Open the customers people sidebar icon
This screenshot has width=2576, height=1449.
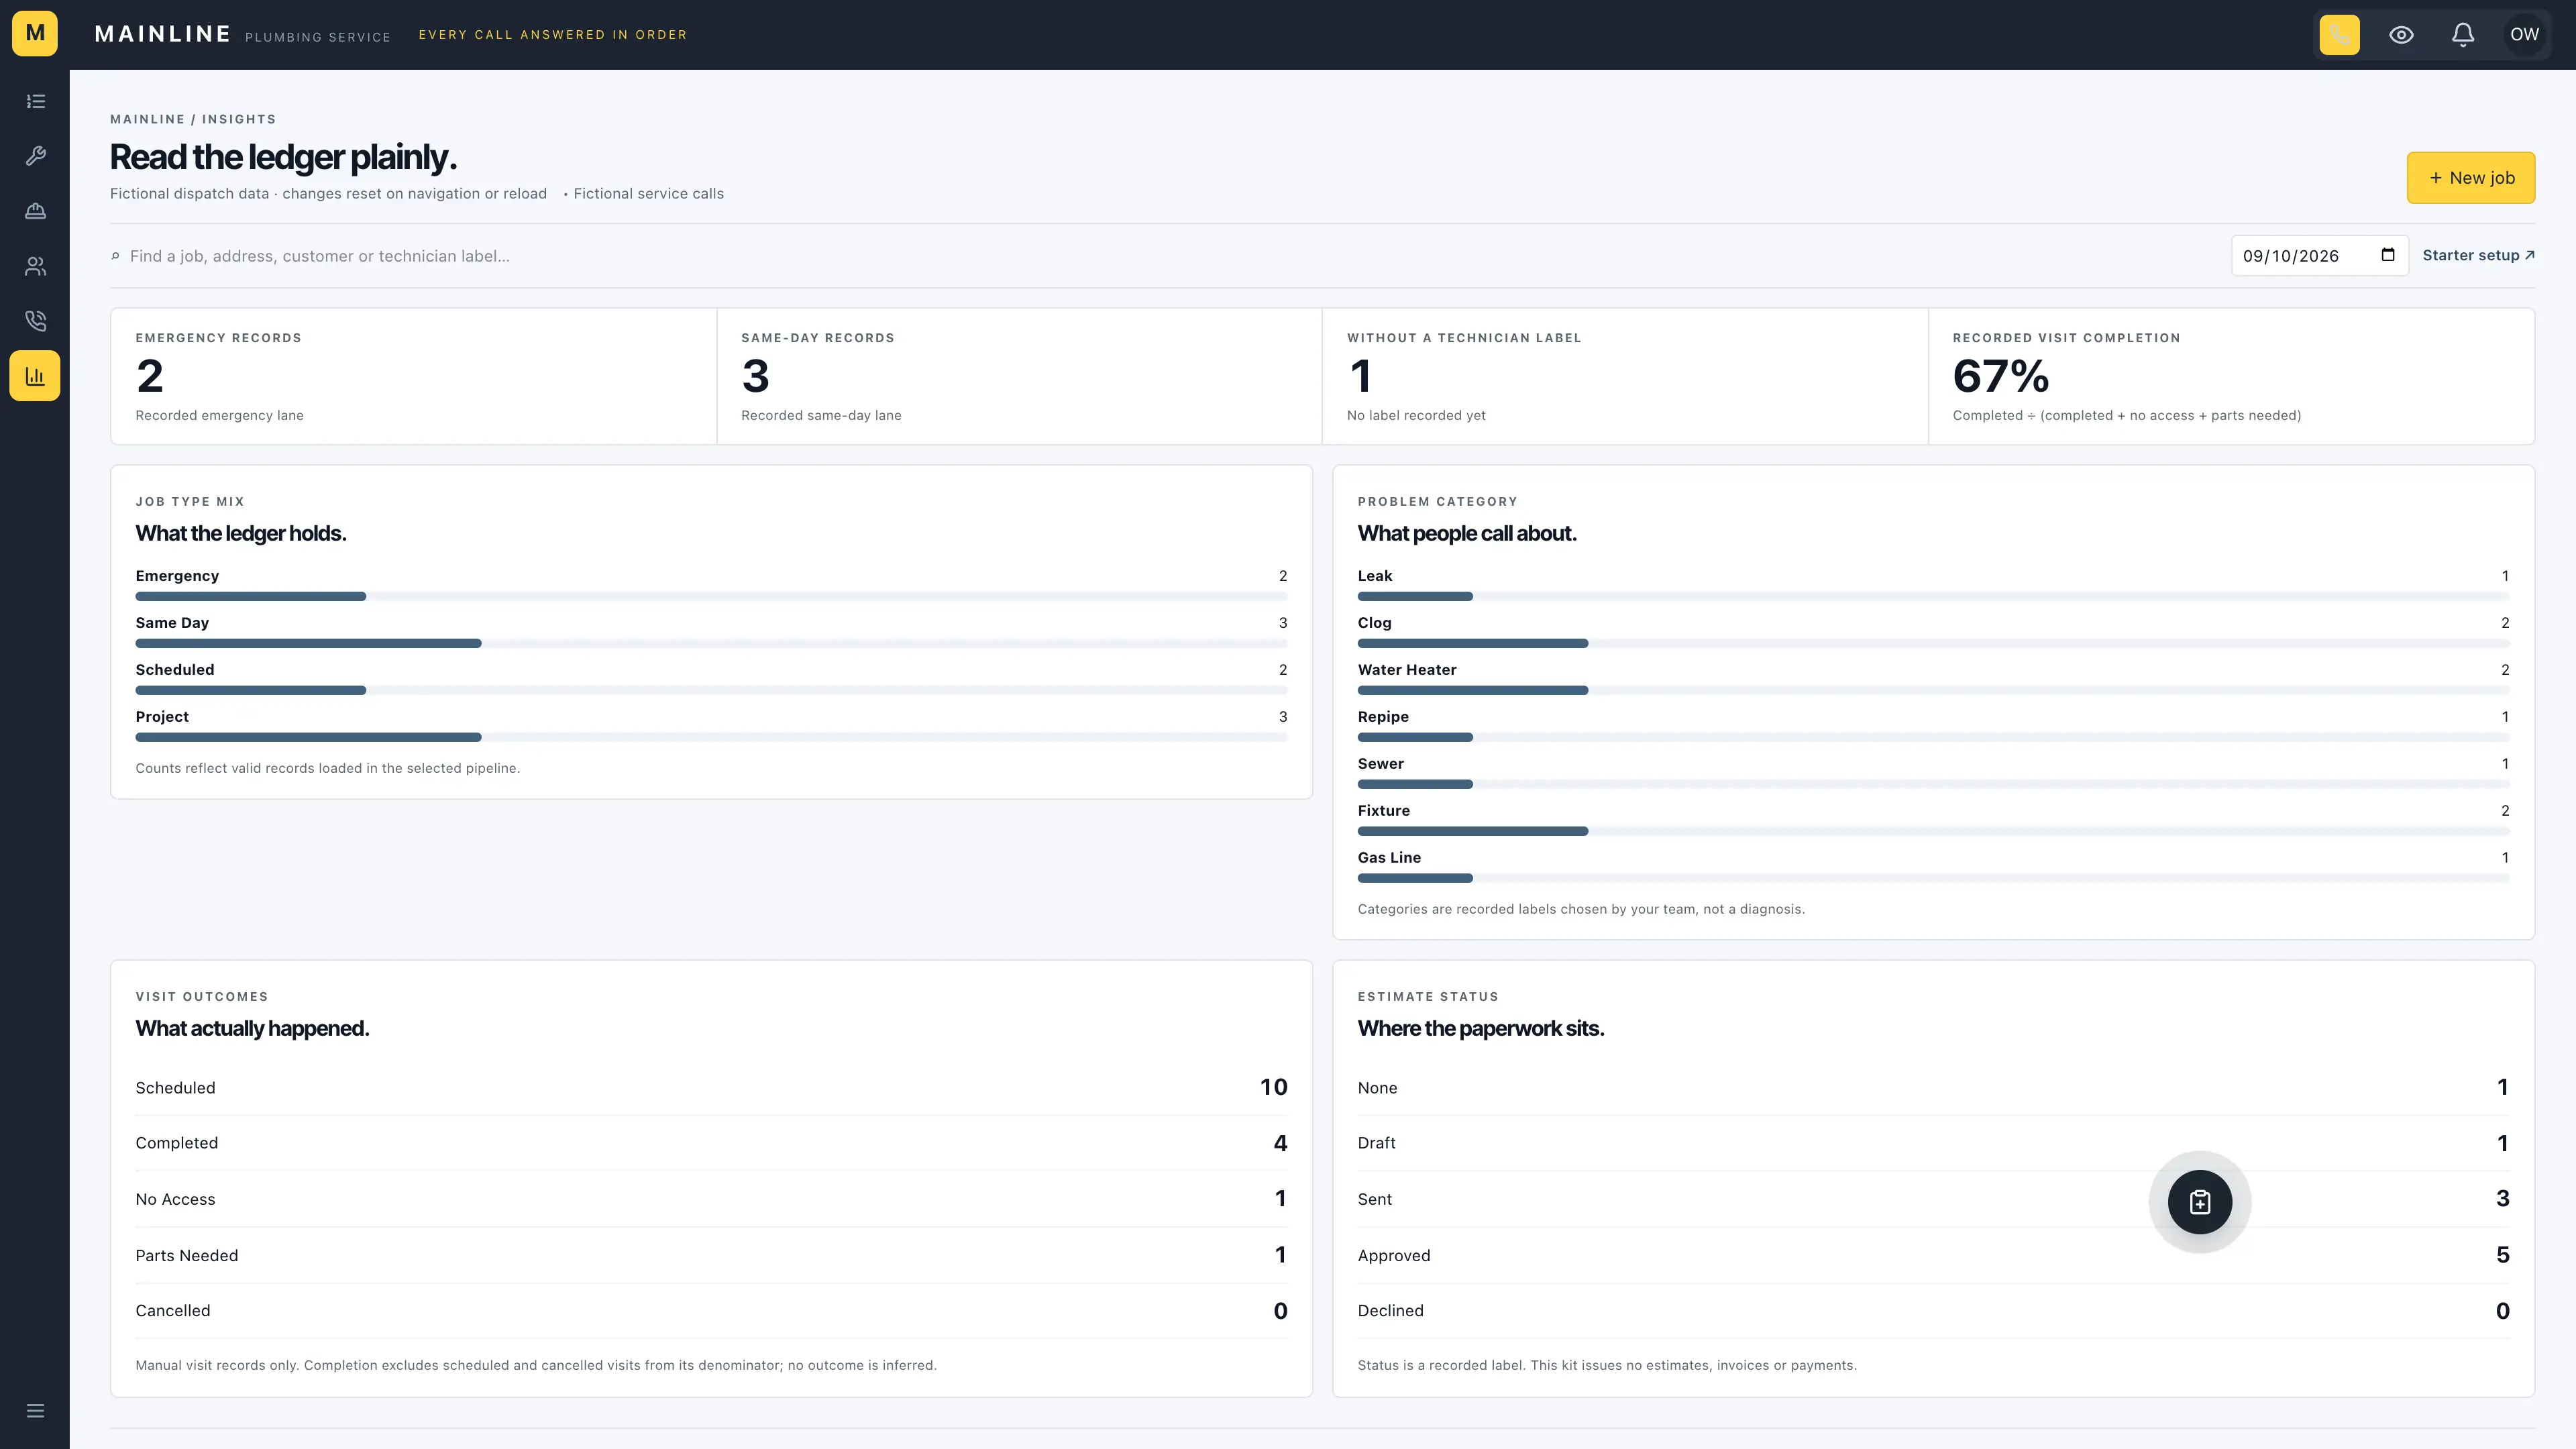pos(35,266)
